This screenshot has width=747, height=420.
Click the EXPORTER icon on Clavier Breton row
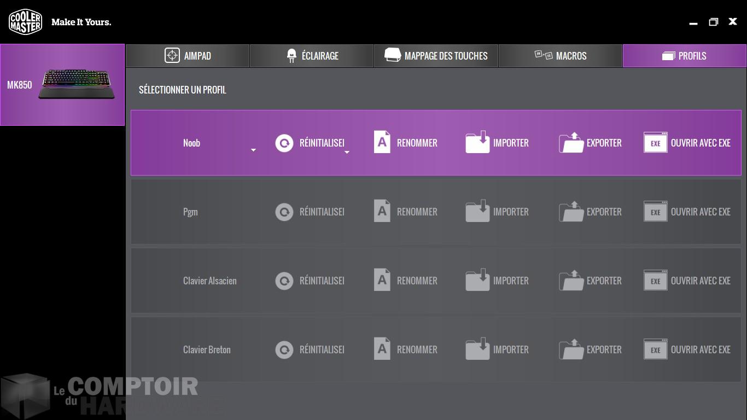pos(571,349)
